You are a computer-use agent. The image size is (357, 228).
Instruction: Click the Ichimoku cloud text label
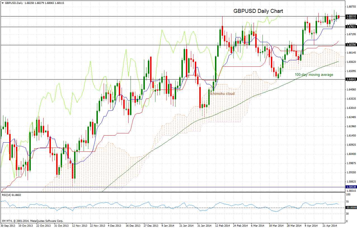pyautogui.click(x=222, y=94)
